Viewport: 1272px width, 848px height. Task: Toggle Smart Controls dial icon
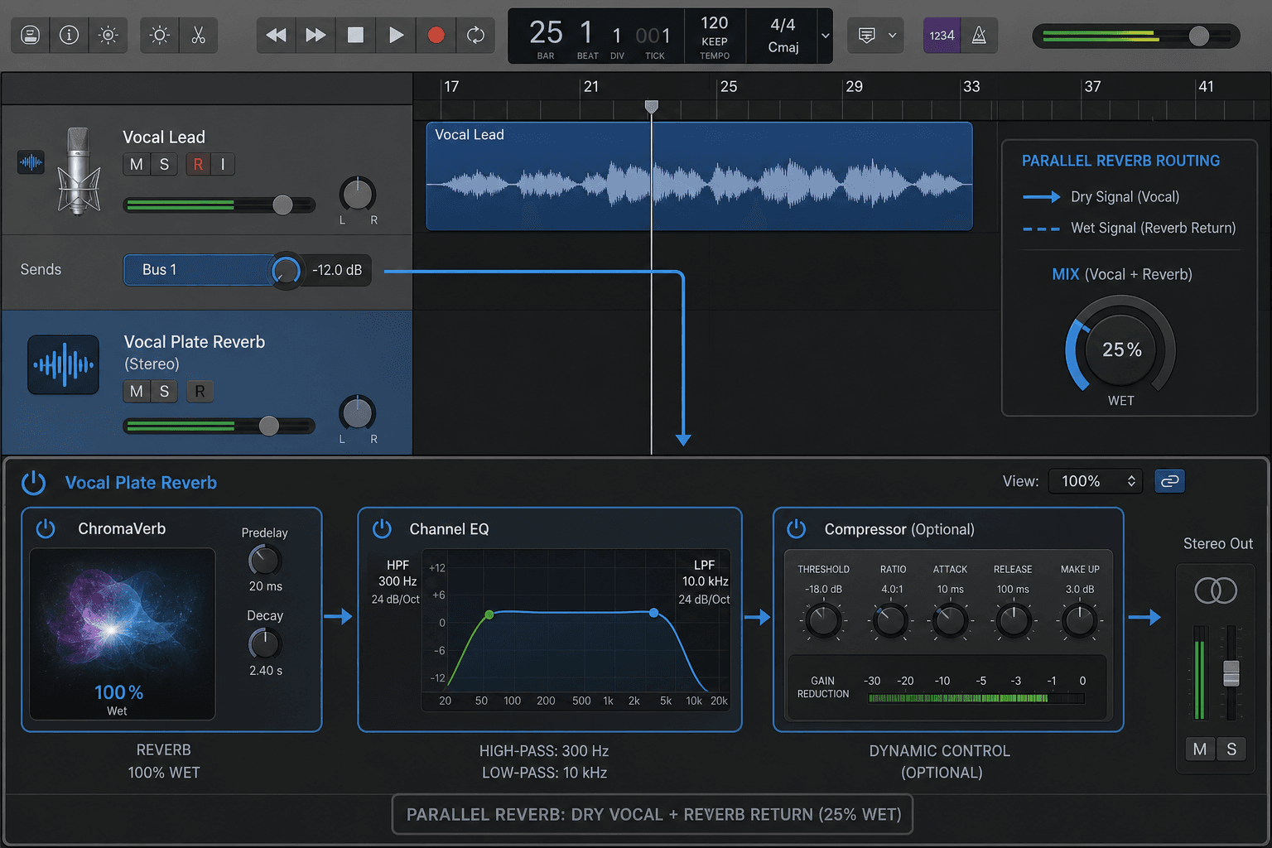pyautogui.click(x=108, y=36)
